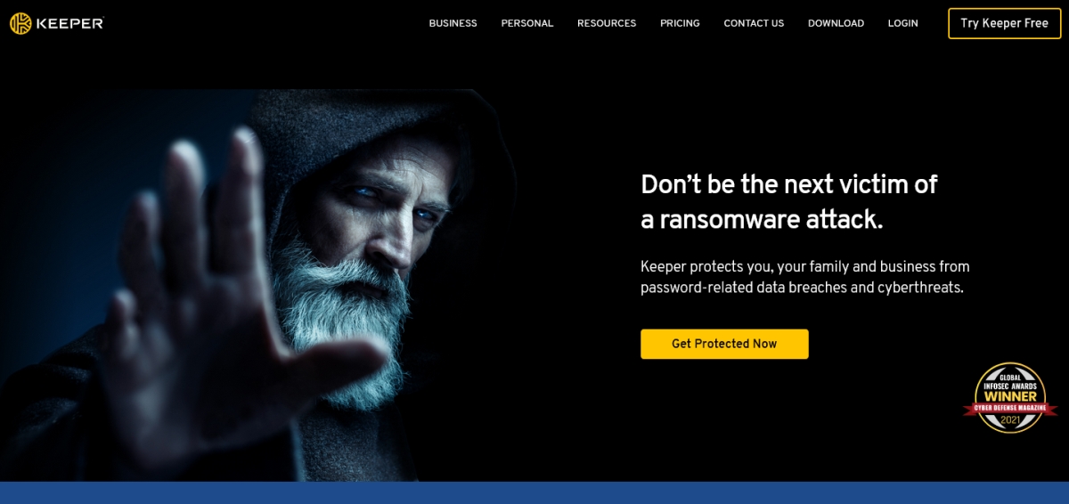Click the yellow Keeper logo icon

click(x=20, y=23)
